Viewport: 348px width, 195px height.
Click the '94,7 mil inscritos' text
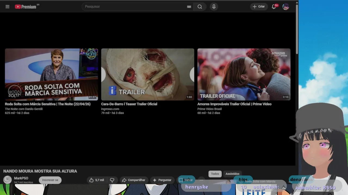23,183
